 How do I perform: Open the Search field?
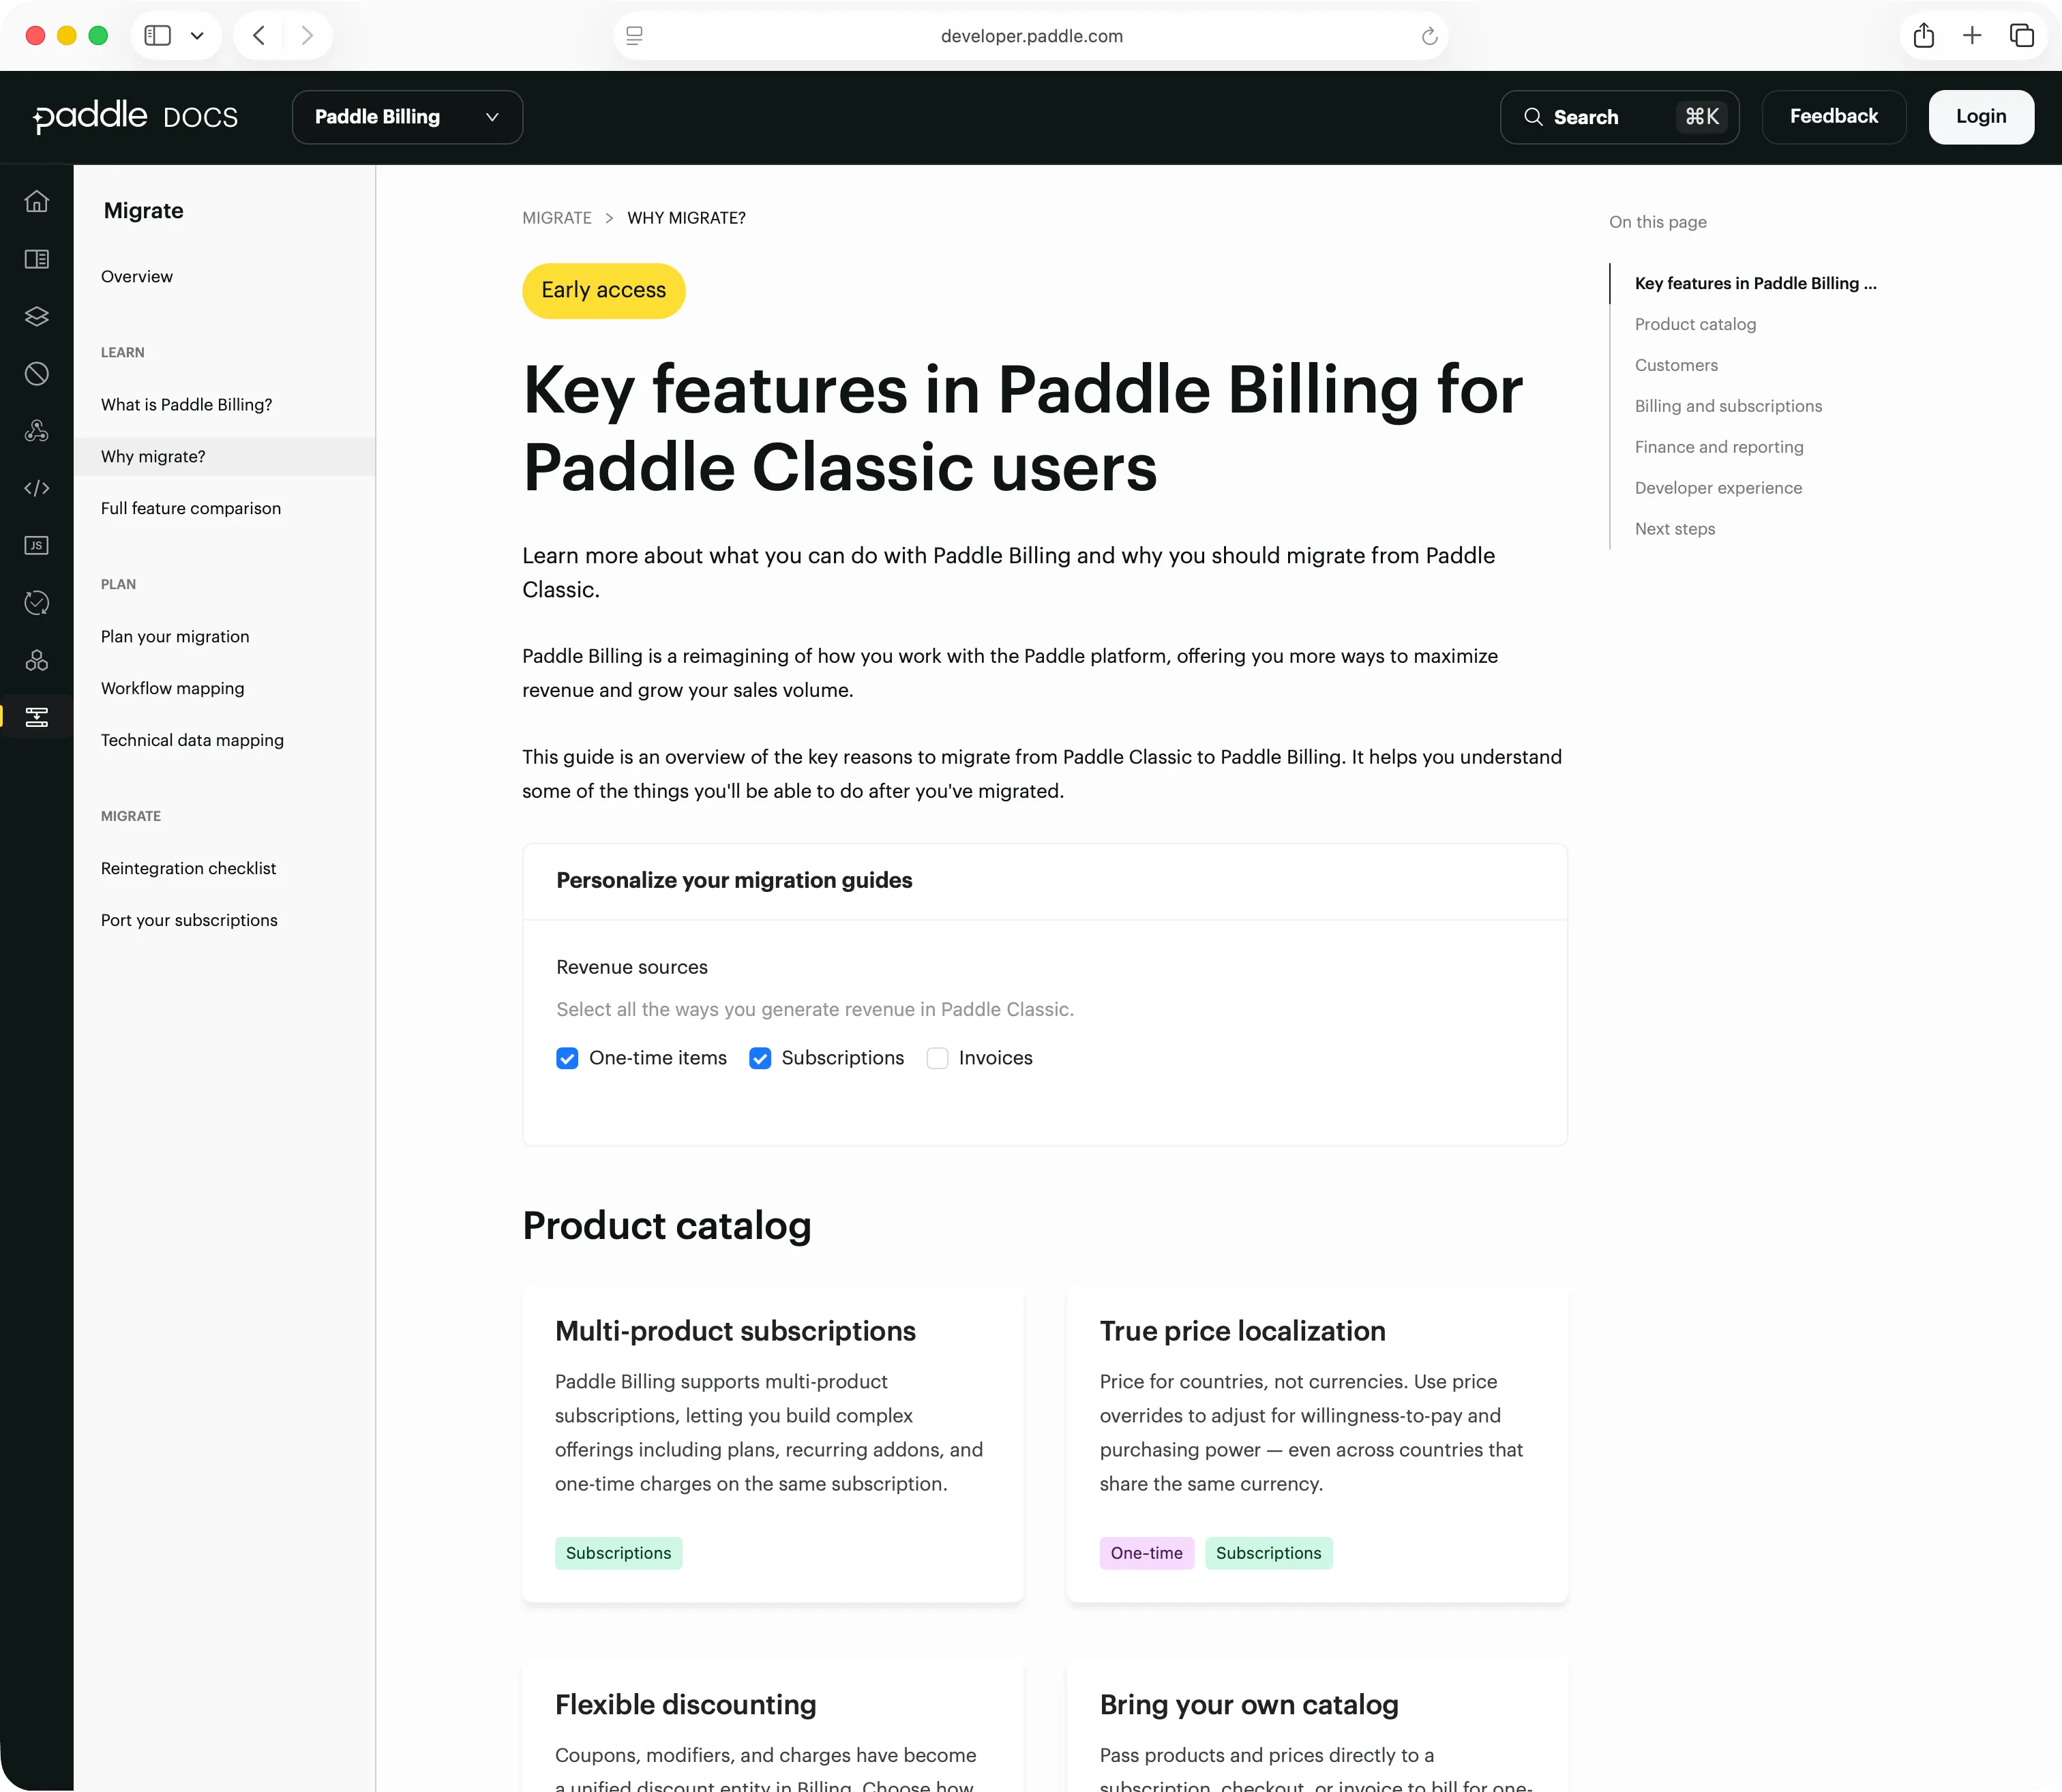(1618, 116)
